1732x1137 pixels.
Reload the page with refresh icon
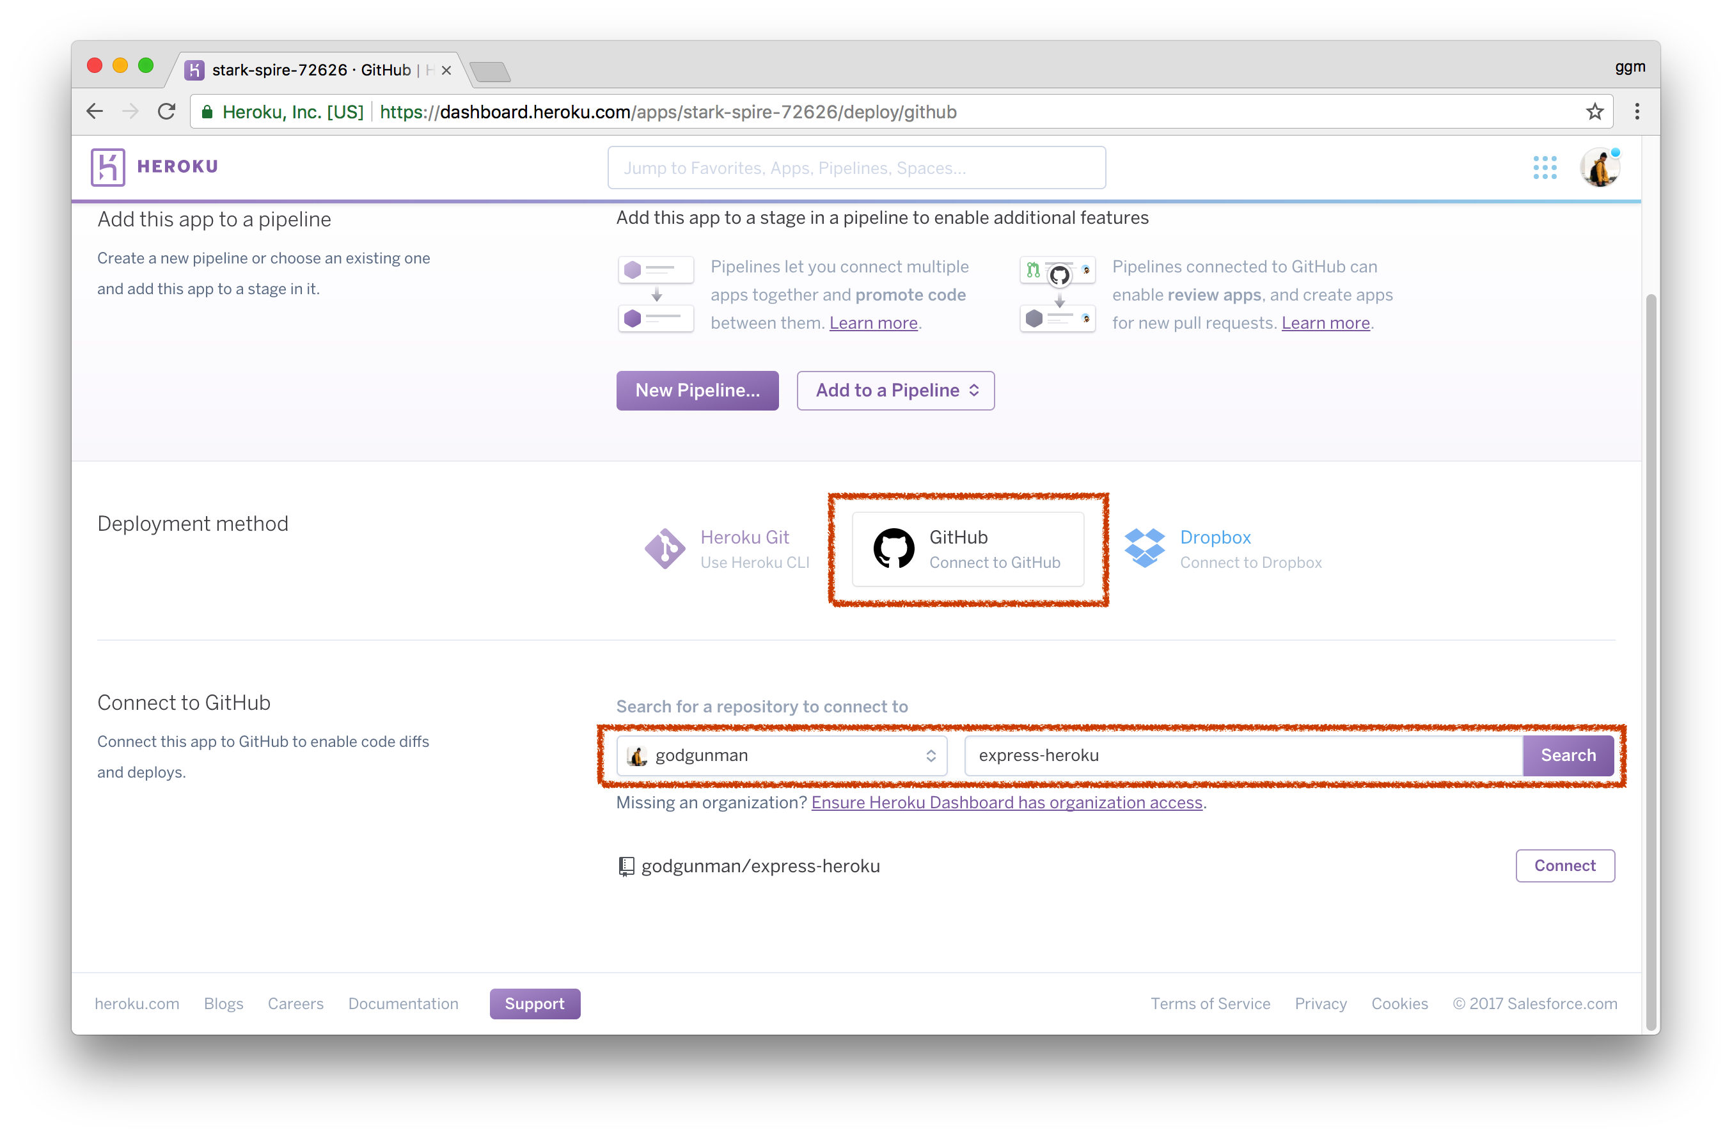click(x=167, y=111)
